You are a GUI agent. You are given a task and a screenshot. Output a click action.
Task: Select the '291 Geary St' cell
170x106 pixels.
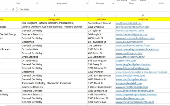pos(101,64)
